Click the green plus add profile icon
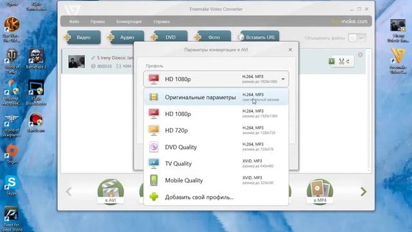 [154, 197]
